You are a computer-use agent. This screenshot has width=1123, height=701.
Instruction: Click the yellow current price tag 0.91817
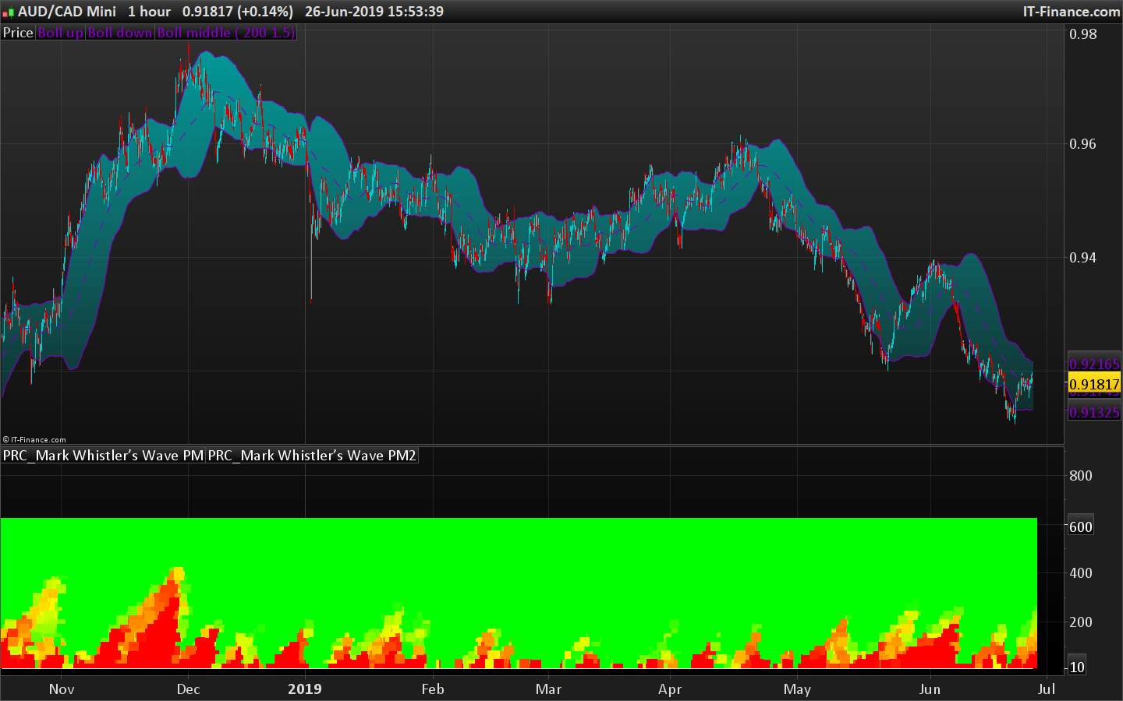click(x=1094, y=384)
